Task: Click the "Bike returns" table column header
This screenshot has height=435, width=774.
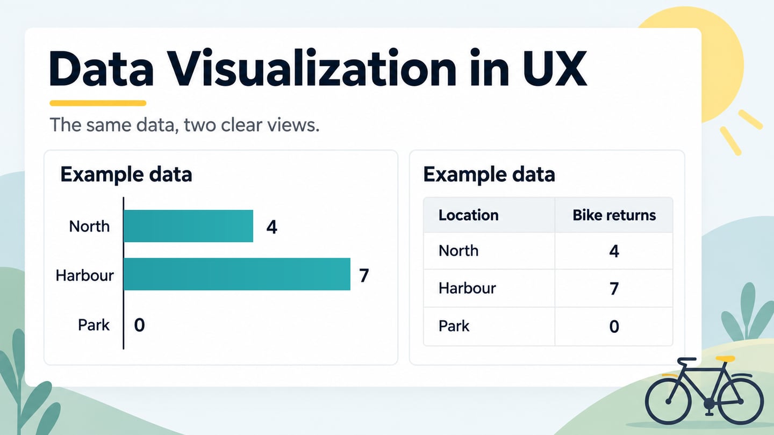Action: tap(614, 215)
